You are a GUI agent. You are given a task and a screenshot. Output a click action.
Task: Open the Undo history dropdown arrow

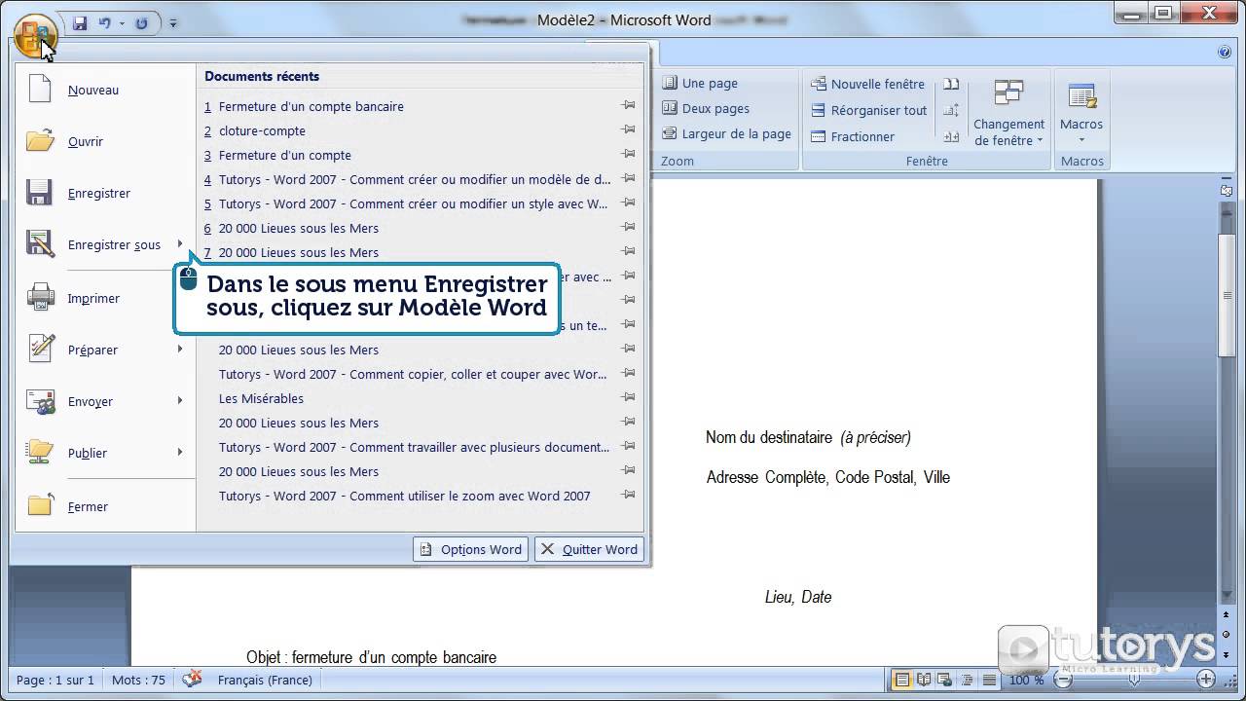(x=122, y=23)
